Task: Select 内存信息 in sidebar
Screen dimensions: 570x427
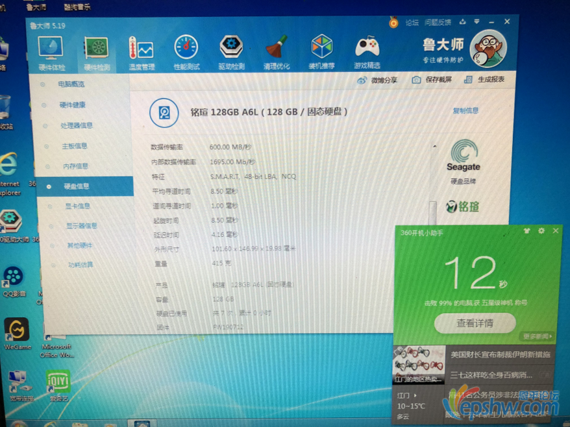Action: pyautogui.click(x=75, y=166)
